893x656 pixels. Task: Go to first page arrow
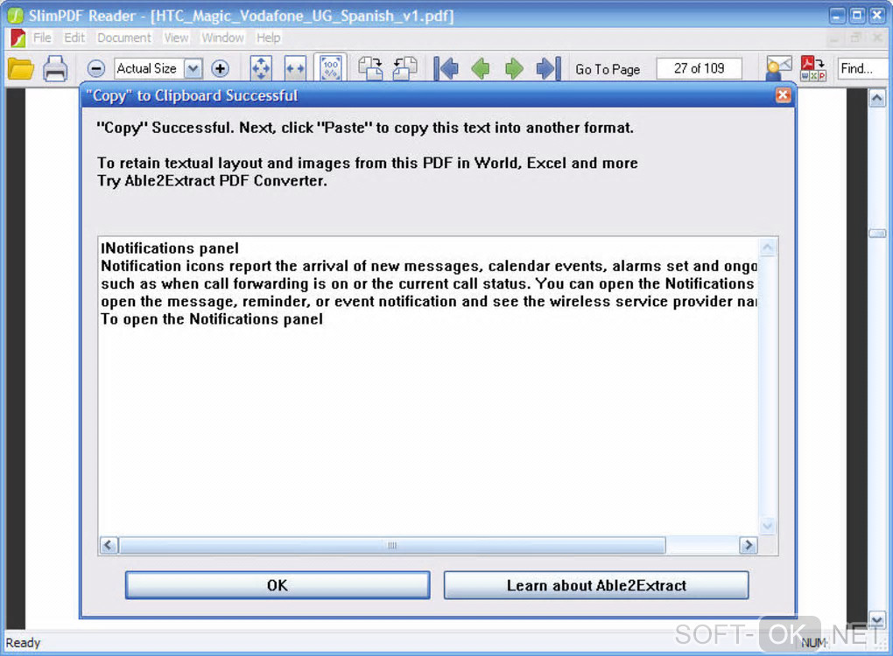coord(446,68)
